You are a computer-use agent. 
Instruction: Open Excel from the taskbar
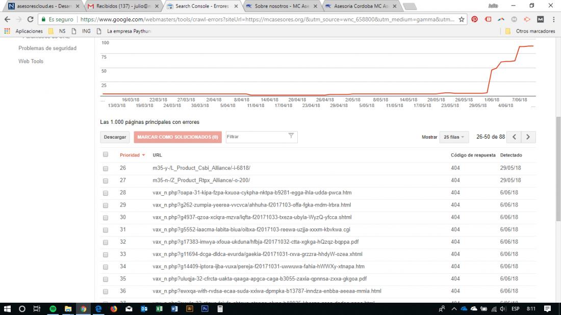[159, 308]
